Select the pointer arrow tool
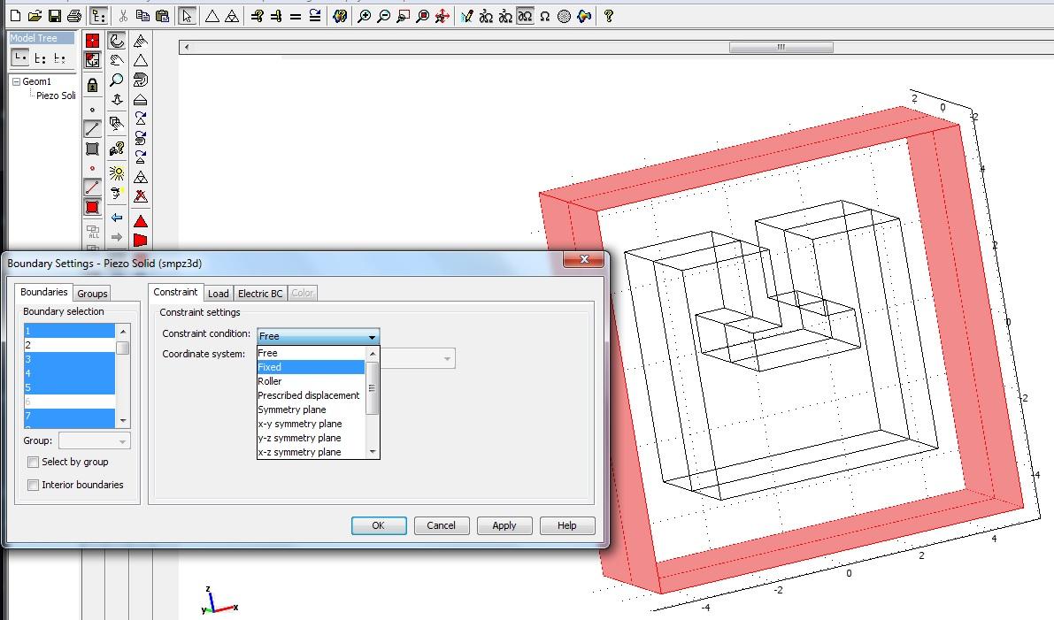The width and height of the screenshot is (1054, 620). coord(187,16)
